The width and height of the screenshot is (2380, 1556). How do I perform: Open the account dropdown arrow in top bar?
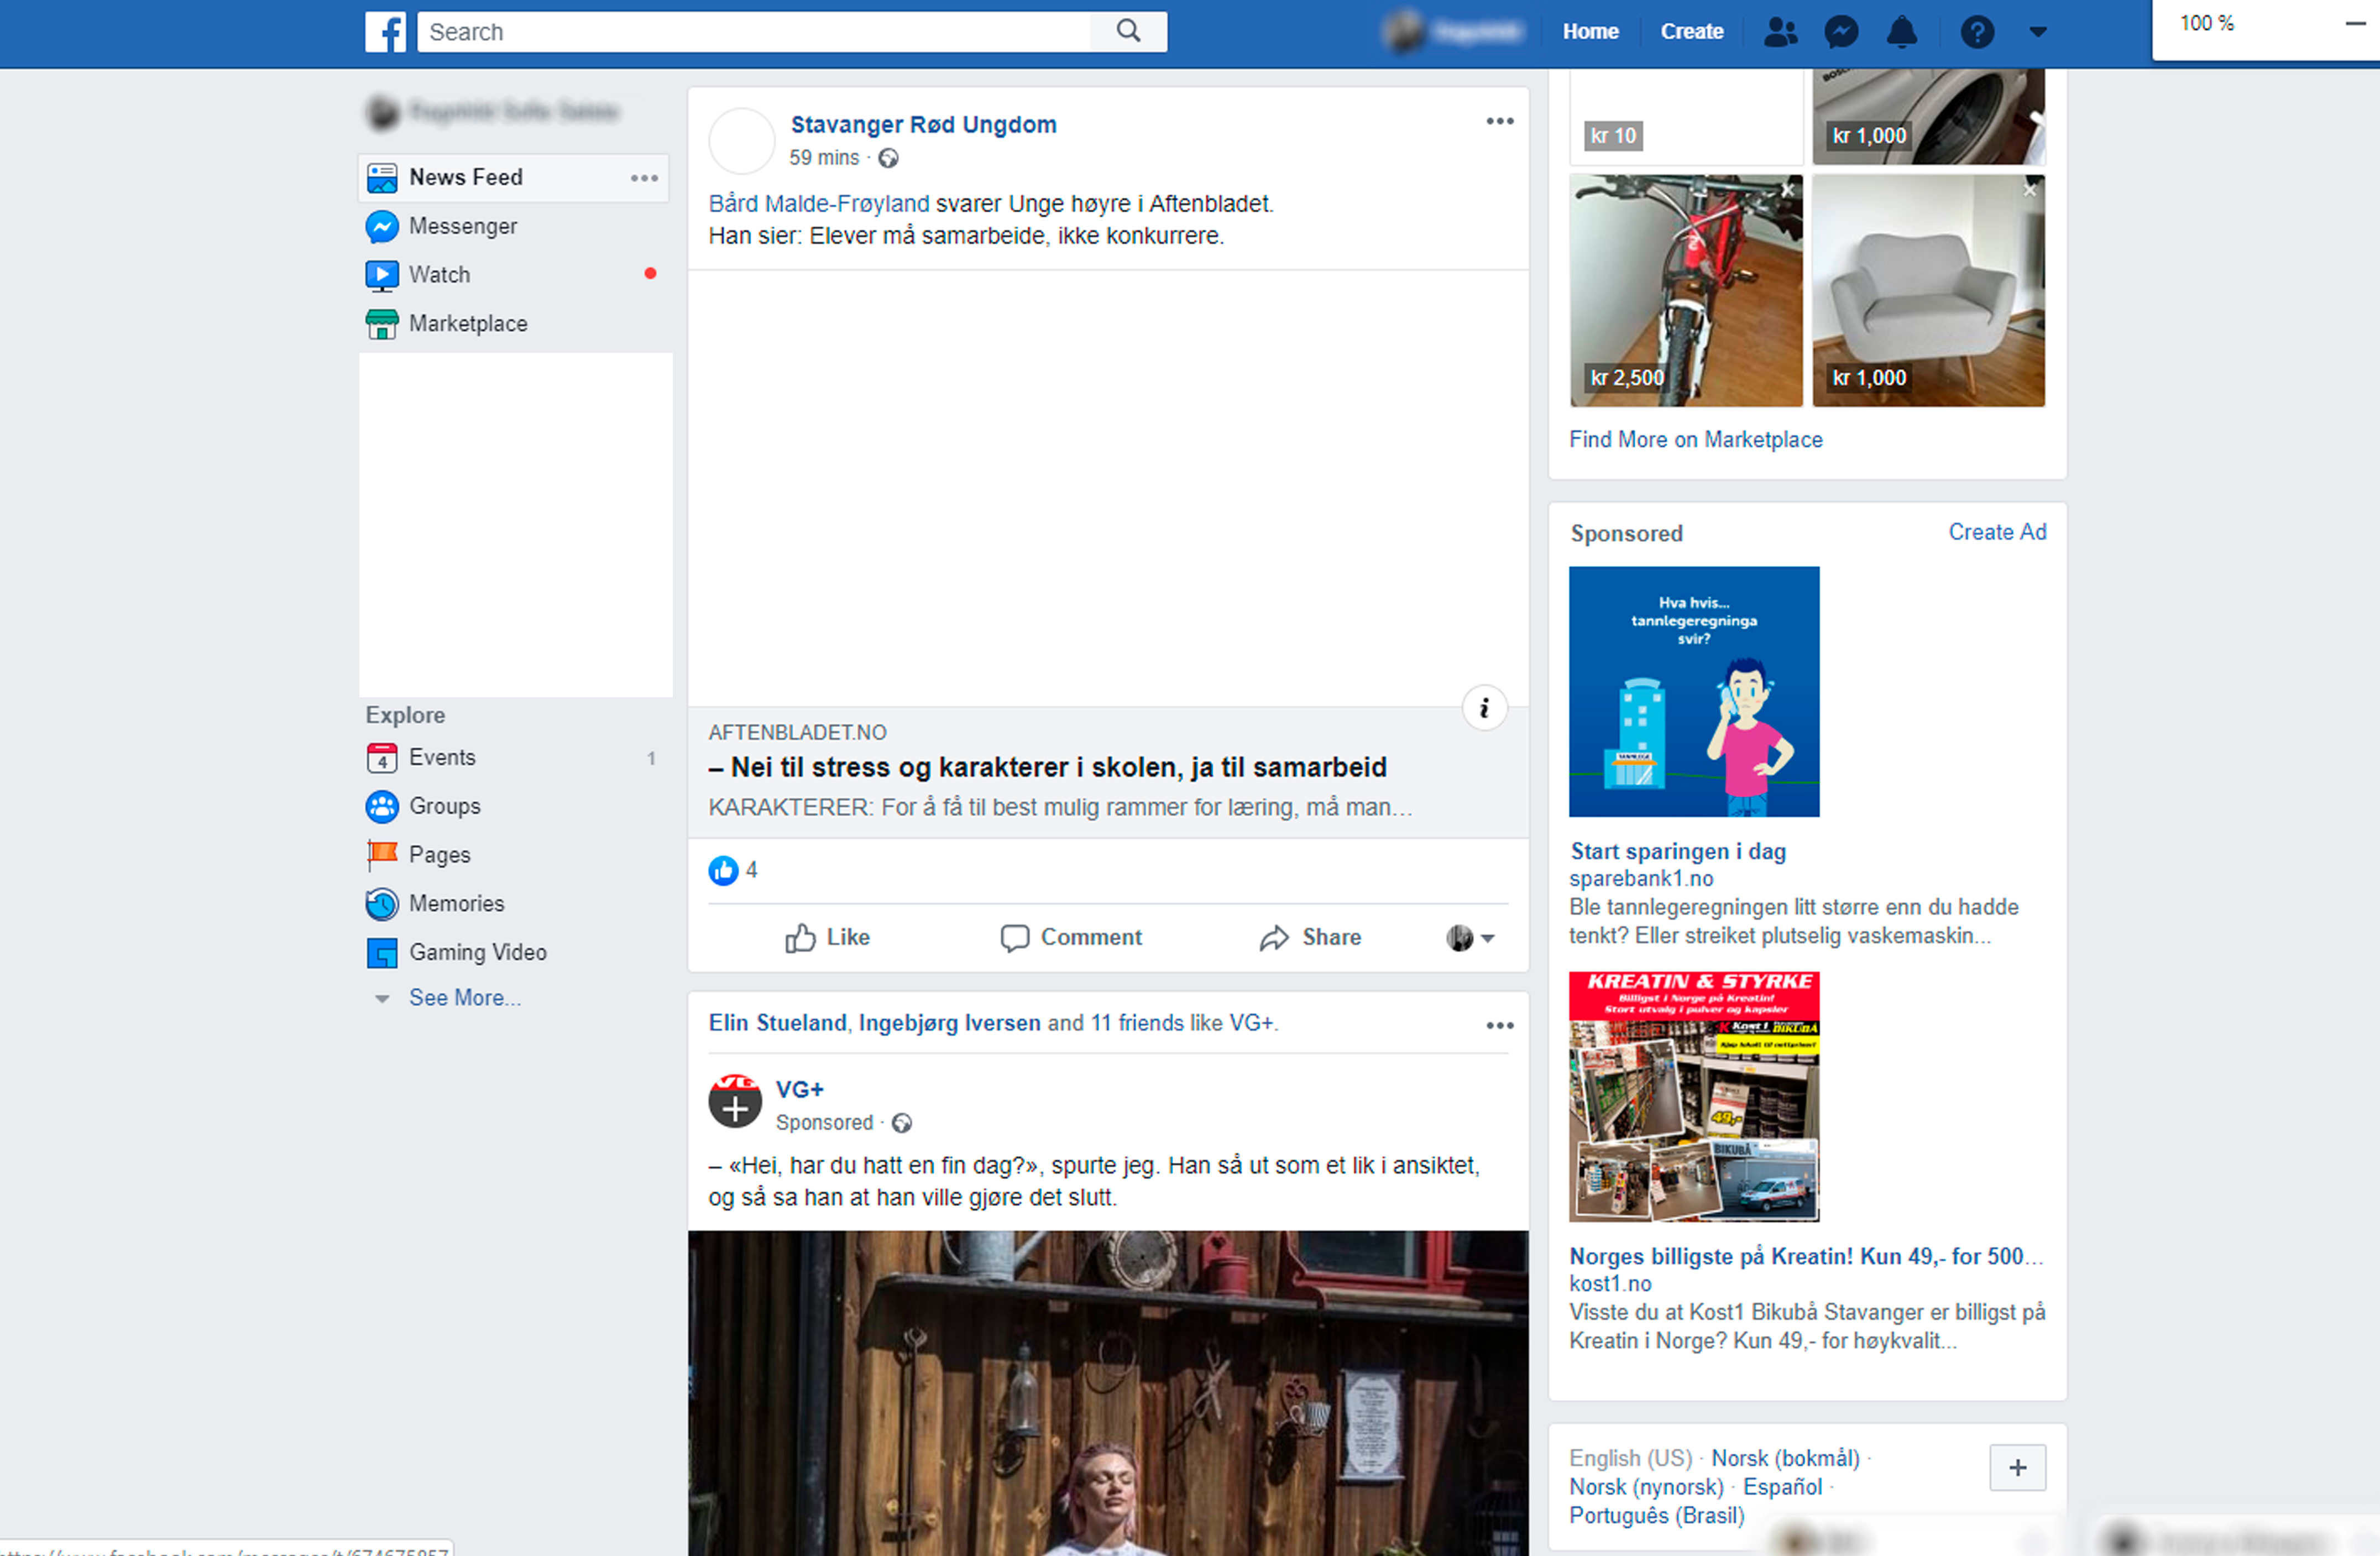[x=2038, y=32]
